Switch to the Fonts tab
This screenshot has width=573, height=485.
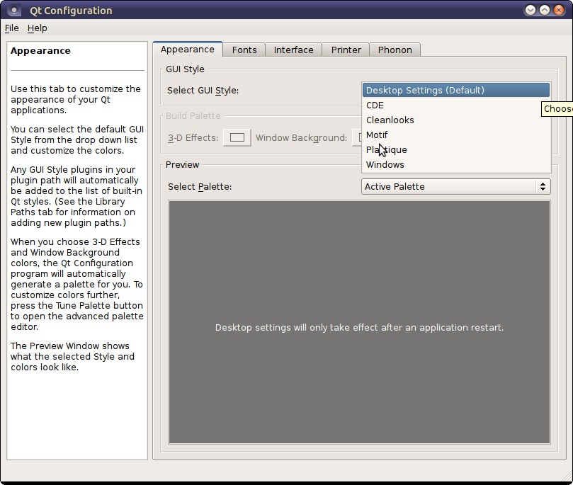(x=244, y=50)
